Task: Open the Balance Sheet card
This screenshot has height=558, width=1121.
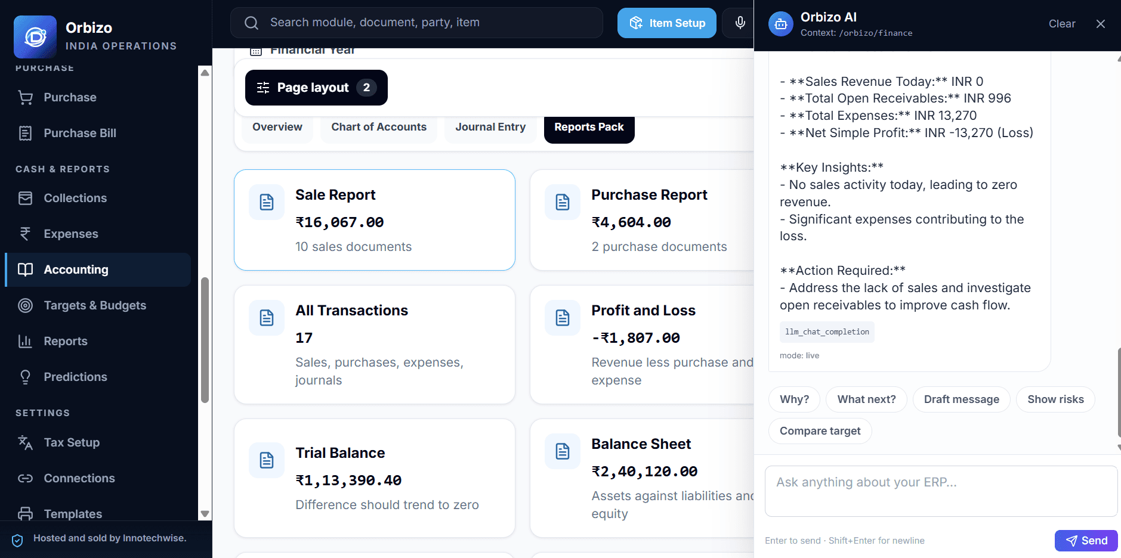Action: (643, 478)
